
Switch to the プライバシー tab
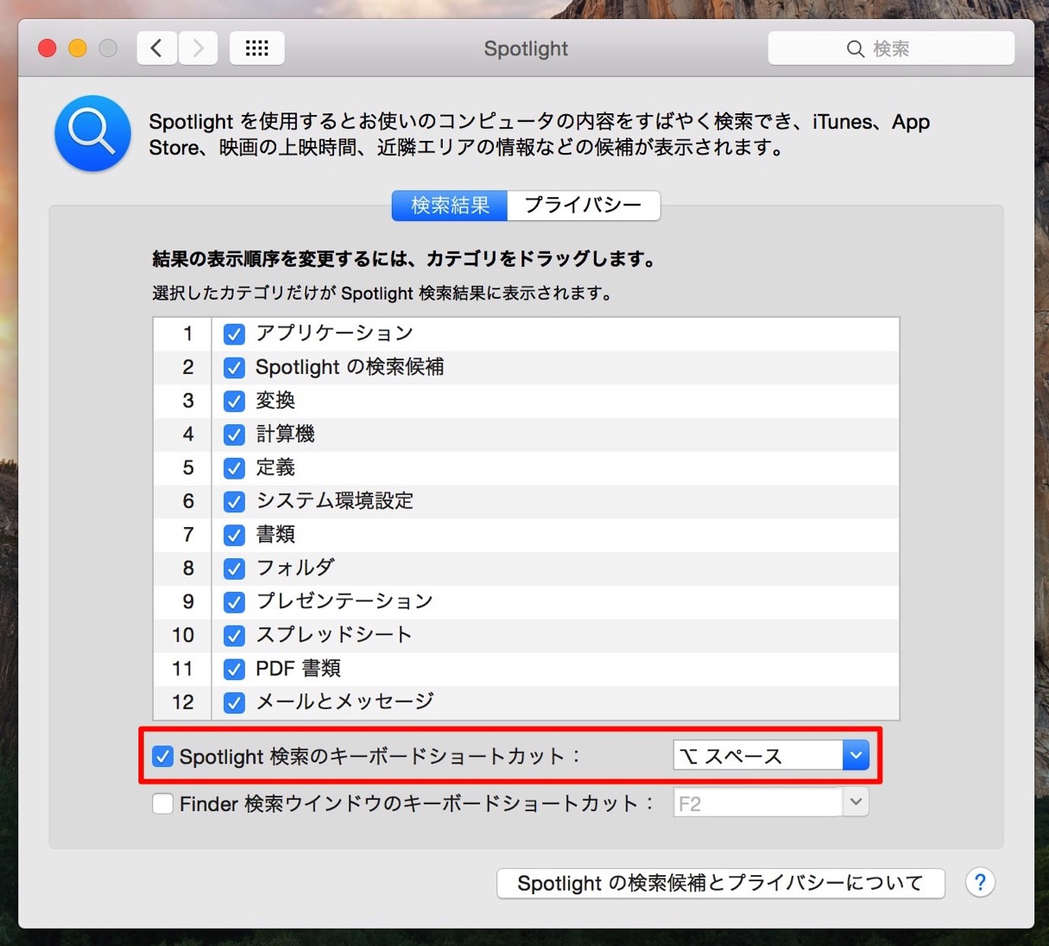[x=584, y=206]
